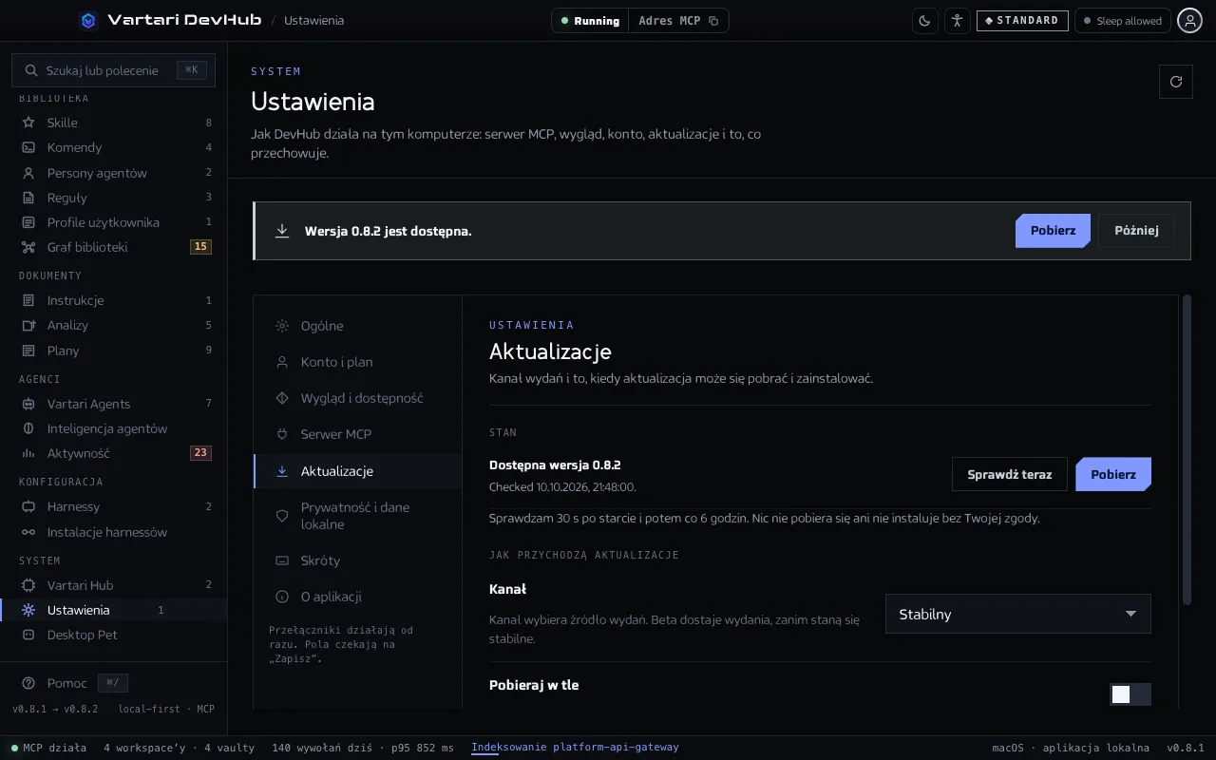This screenshot has width=1216, height=760.
Task: Switch to the Konto i plan tab
Action: [x=358, y=362]
